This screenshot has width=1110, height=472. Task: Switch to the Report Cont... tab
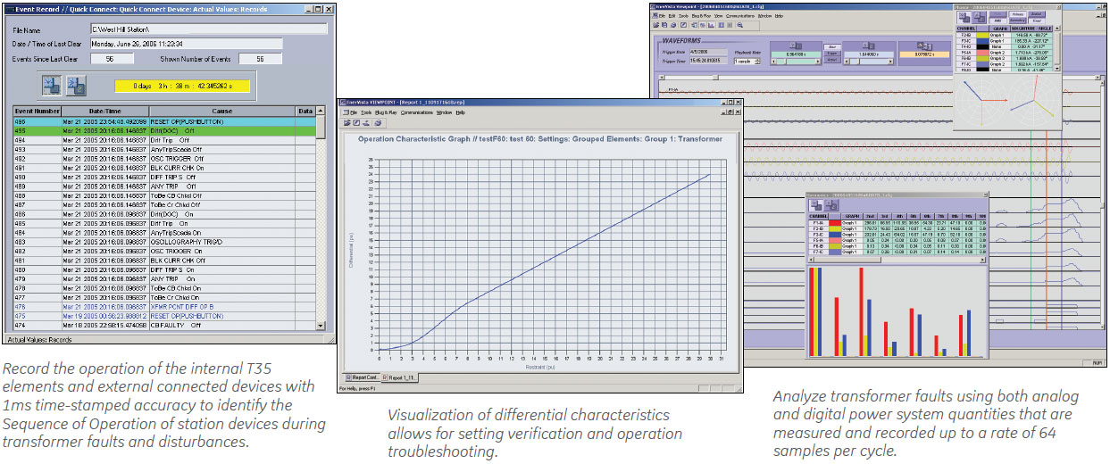pyautogui.click(x=364, y=378)
